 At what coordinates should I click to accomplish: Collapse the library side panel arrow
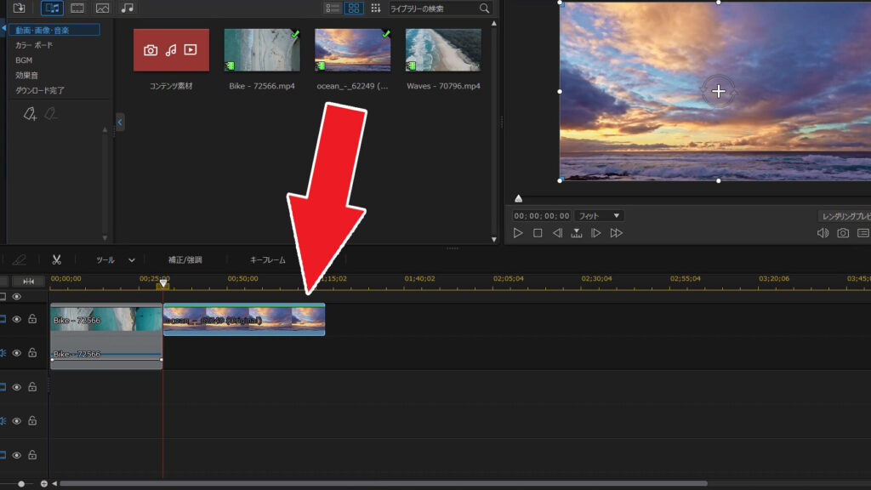120,123
